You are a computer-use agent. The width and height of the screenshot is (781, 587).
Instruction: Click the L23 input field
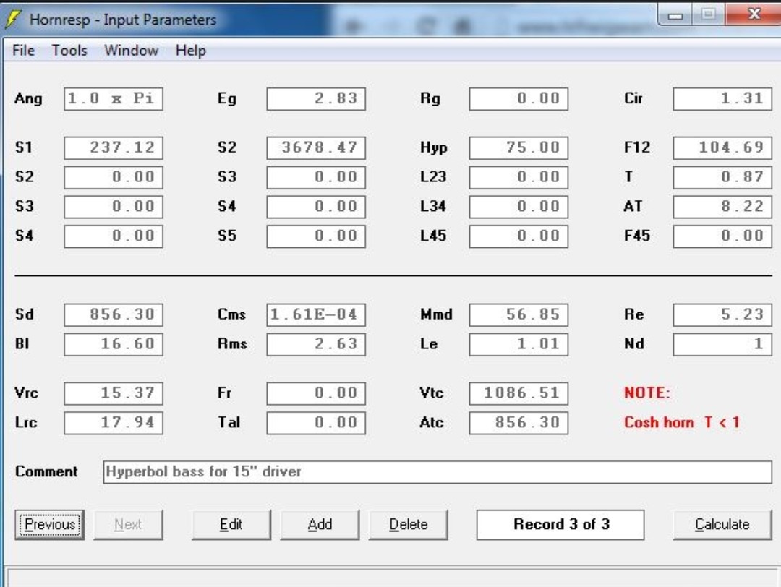[518, 177]
